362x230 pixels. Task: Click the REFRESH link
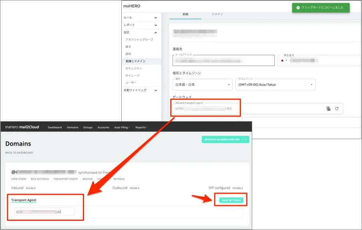point(119,179)
